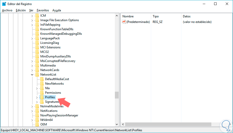Click the NetworkList folder icon
This screenshot has width=233, height=133.
[x=37, y=75]
